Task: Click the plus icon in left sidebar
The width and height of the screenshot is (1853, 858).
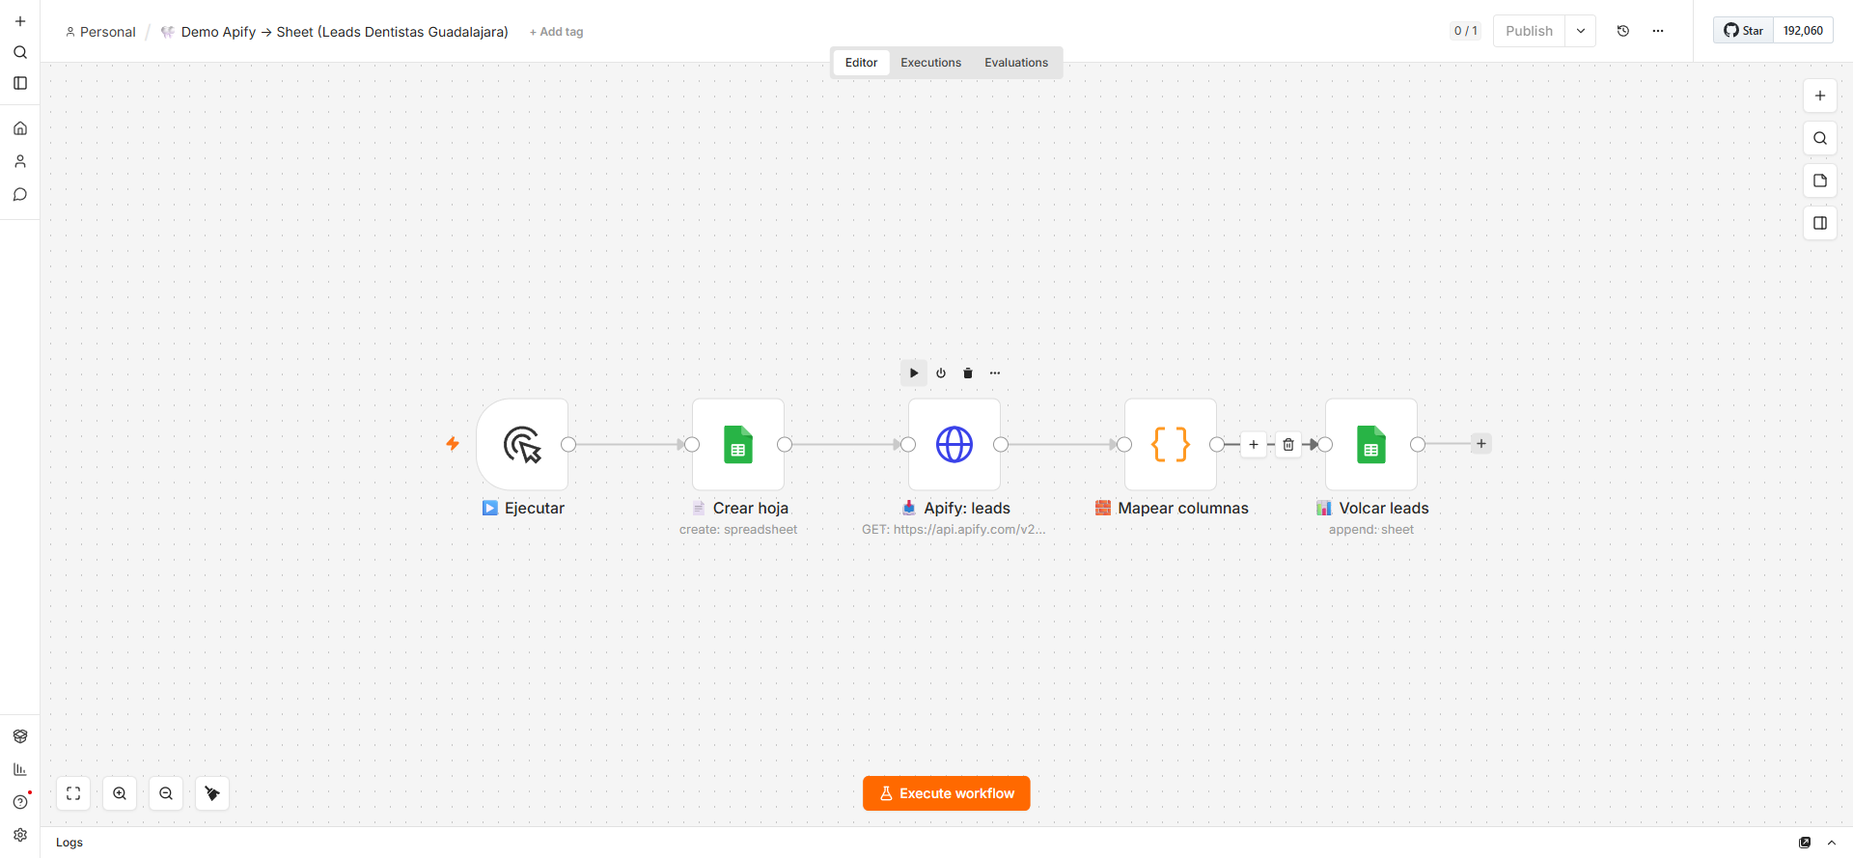Action: pos(20,21)
